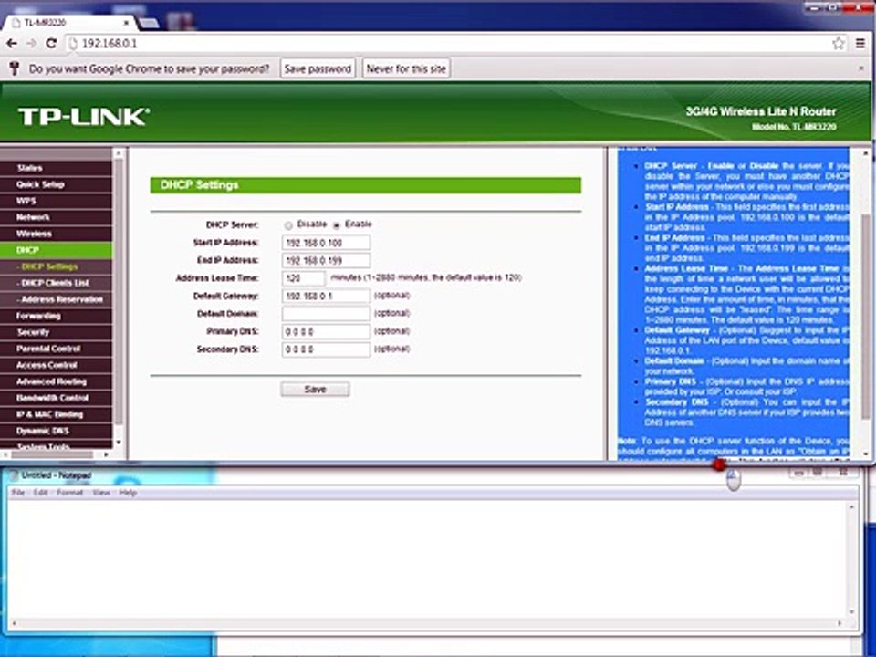Open the DHCP Clients List submenu
Image resolution: width=876 pixels, height=657 pixels.
coord(56,283)
